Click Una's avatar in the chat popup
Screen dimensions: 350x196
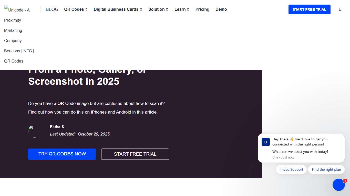tap(266, 142)
